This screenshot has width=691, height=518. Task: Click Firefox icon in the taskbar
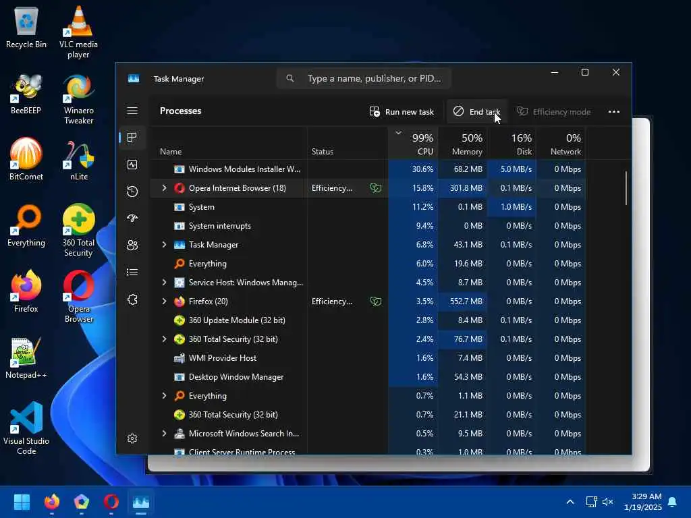pyautogui.click(x=52, y=502)
